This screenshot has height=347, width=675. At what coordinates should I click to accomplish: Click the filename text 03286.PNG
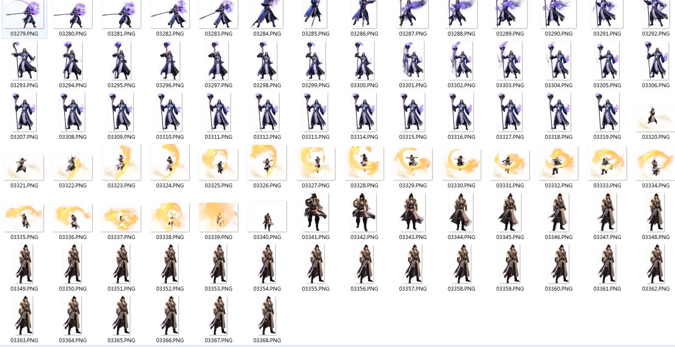364,33
